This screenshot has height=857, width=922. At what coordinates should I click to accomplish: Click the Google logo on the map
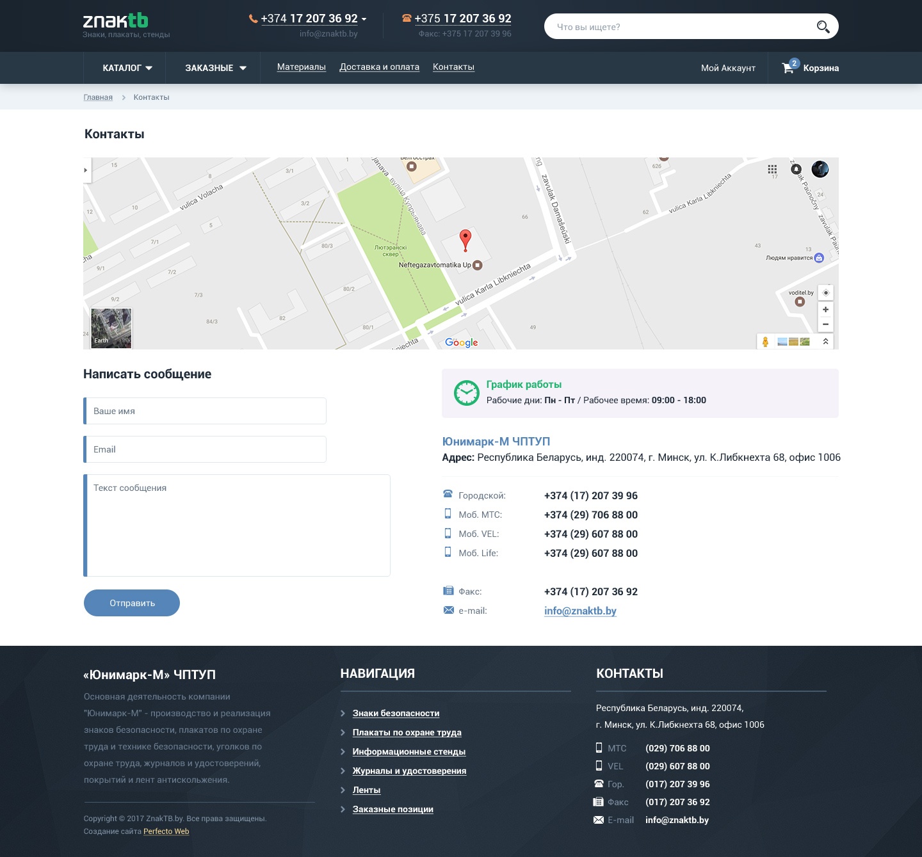pos(462,342)
